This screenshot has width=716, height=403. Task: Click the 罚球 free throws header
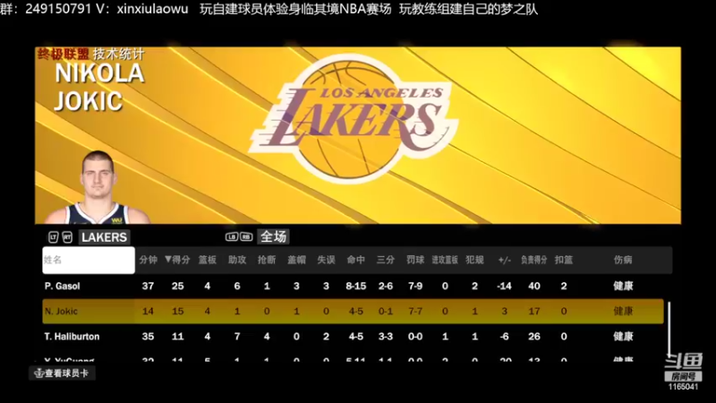(x=415, y=260)
